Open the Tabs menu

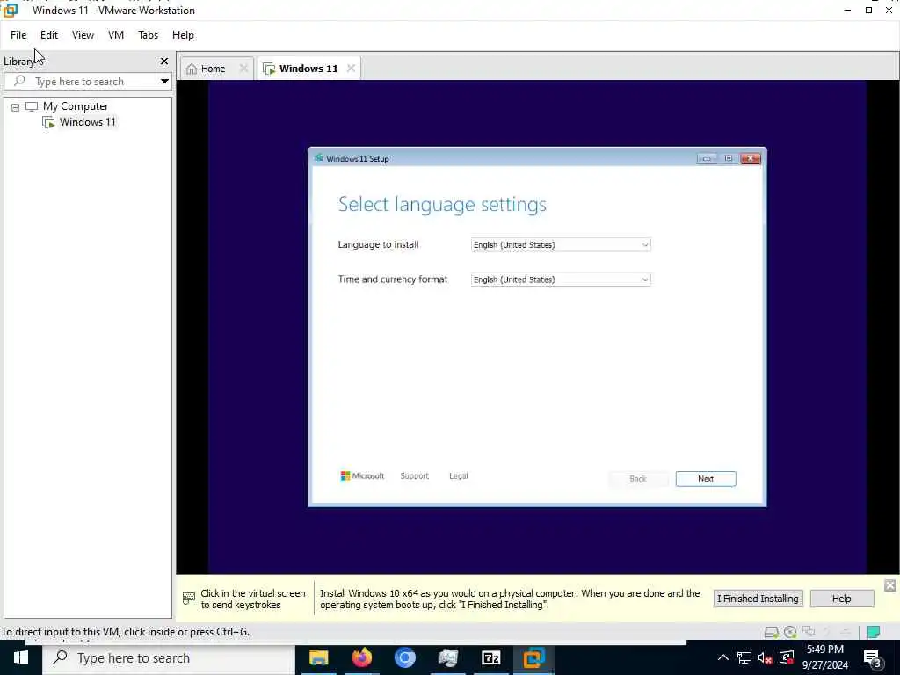(148, 35)
